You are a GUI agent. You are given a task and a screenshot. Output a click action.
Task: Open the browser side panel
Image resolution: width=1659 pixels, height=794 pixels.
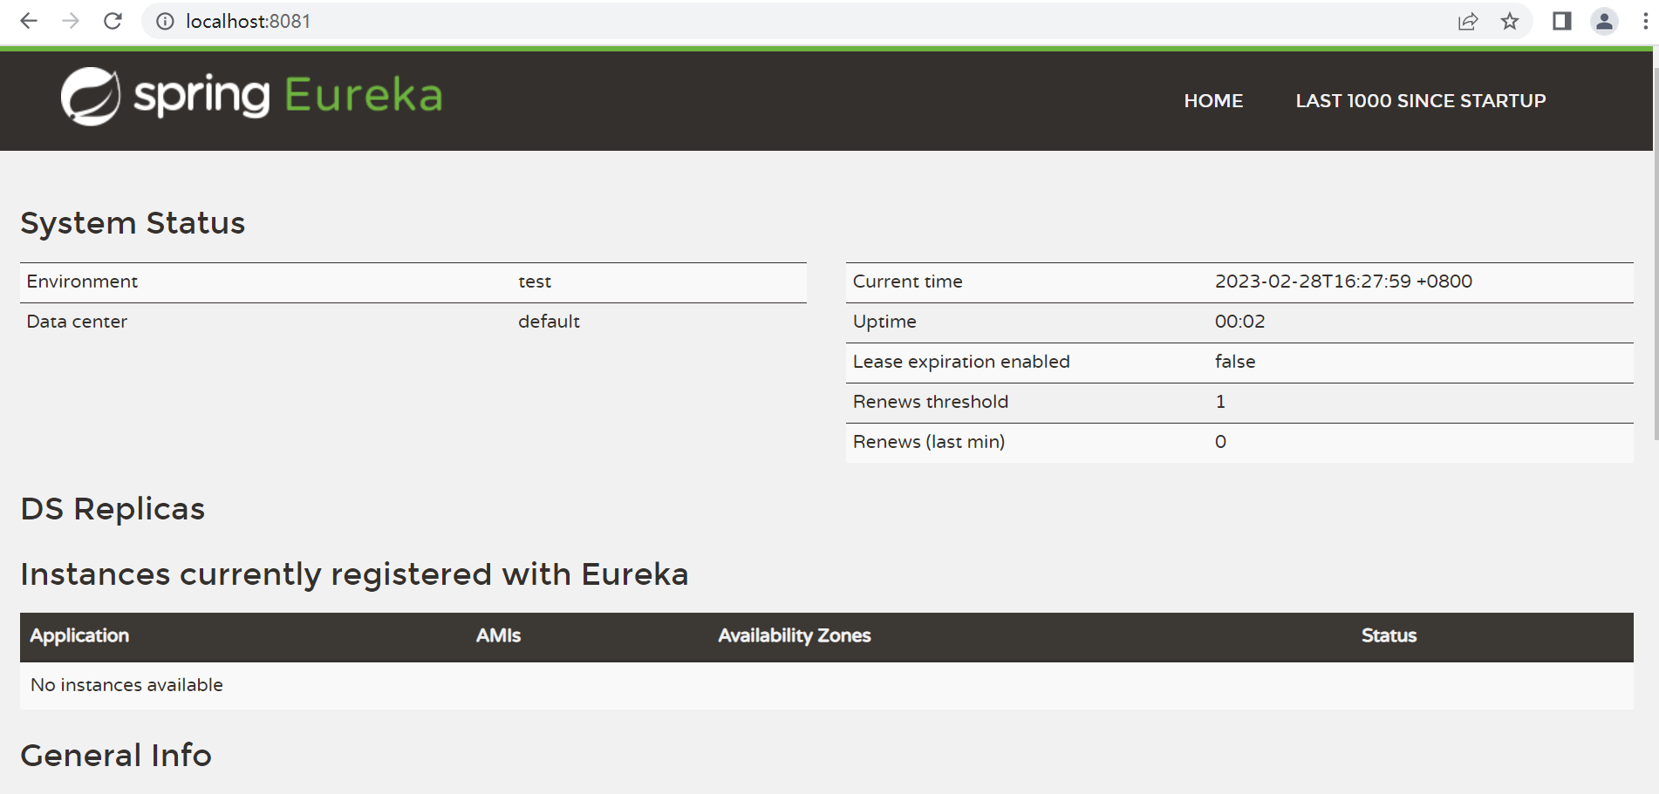pyautogui.click(x=1562, y=21)
